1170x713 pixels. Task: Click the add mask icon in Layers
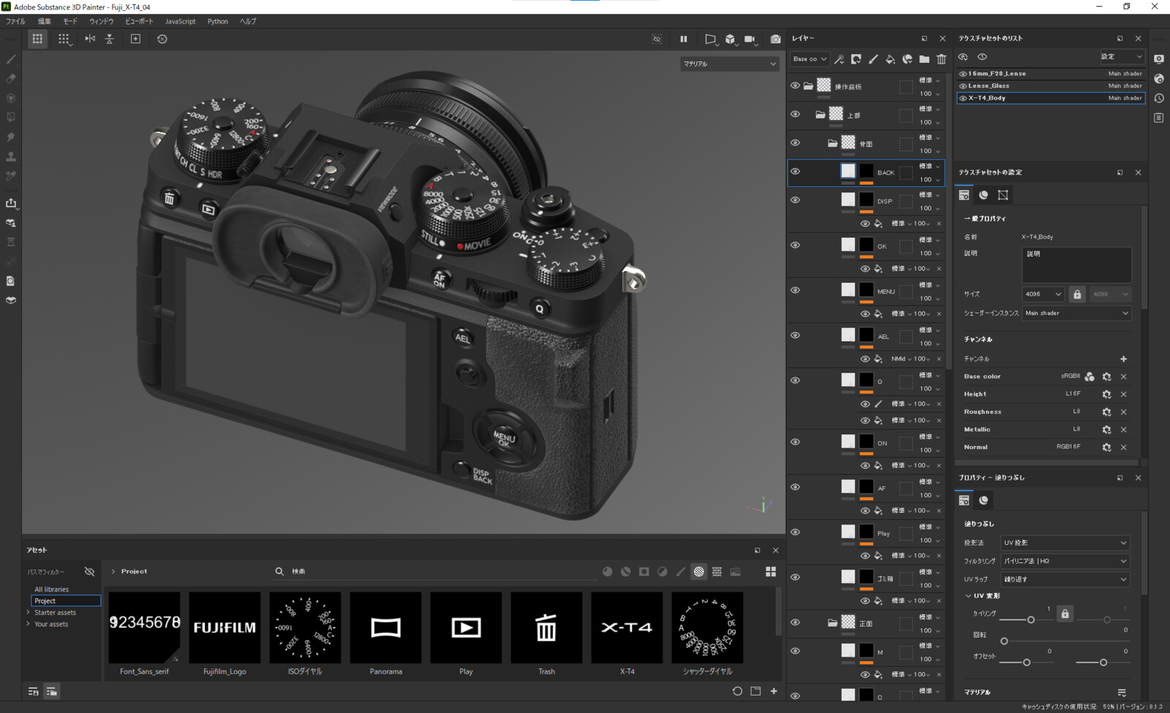tap(856, 59)
